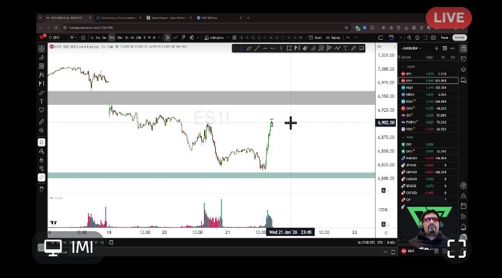Open quick search magnifier in top right toolbar

(x=410, y=38)
